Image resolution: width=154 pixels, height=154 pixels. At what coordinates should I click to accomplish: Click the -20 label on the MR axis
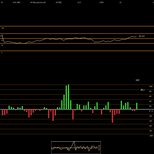pyautogui.click(x=150, y=116)
